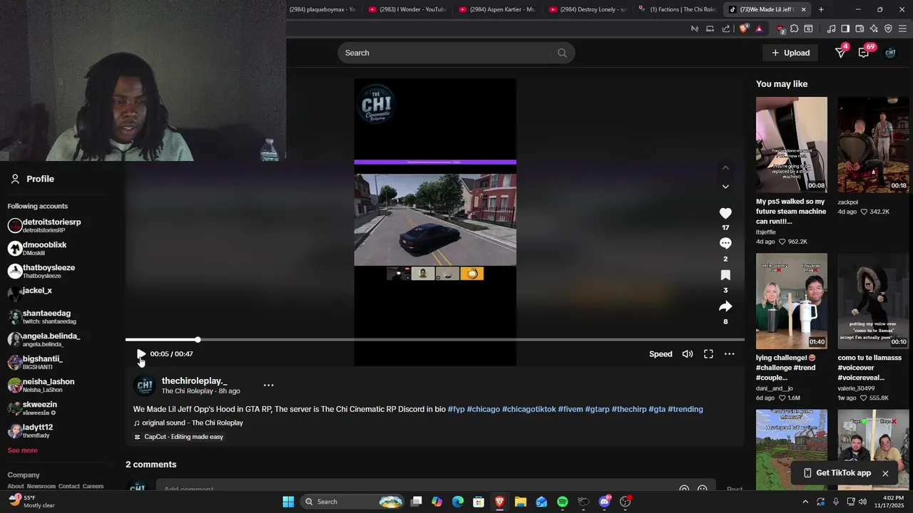Screen dimensions: 913x513
Task: Open the #fivem hashtag link
Action: pos(570,409)
